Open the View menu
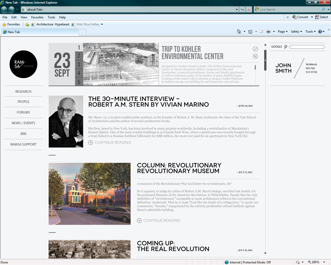 [24, 17]
